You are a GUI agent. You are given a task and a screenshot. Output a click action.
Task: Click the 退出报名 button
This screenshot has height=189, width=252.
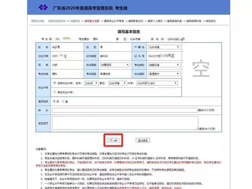coord(143,141)
